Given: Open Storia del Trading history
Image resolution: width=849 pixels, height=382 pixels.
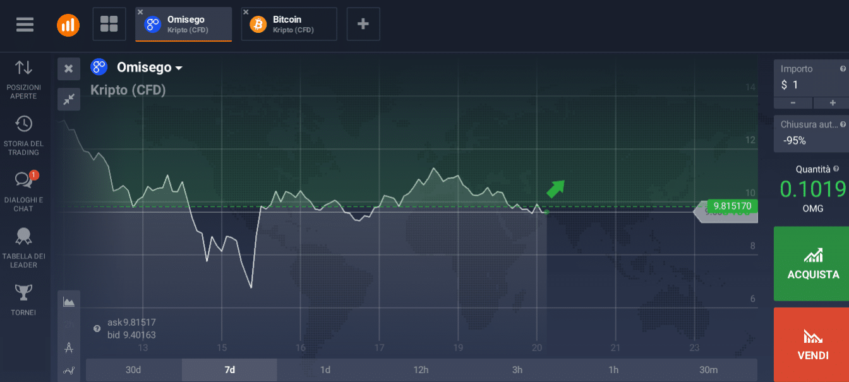Looking at the screenshot, I should pyautogui.click(x=24, y=135).
